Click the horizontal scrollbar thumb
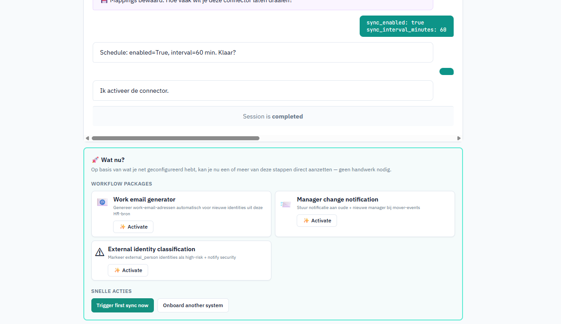The height and width of the screenshot is (324, 561). 176,138
